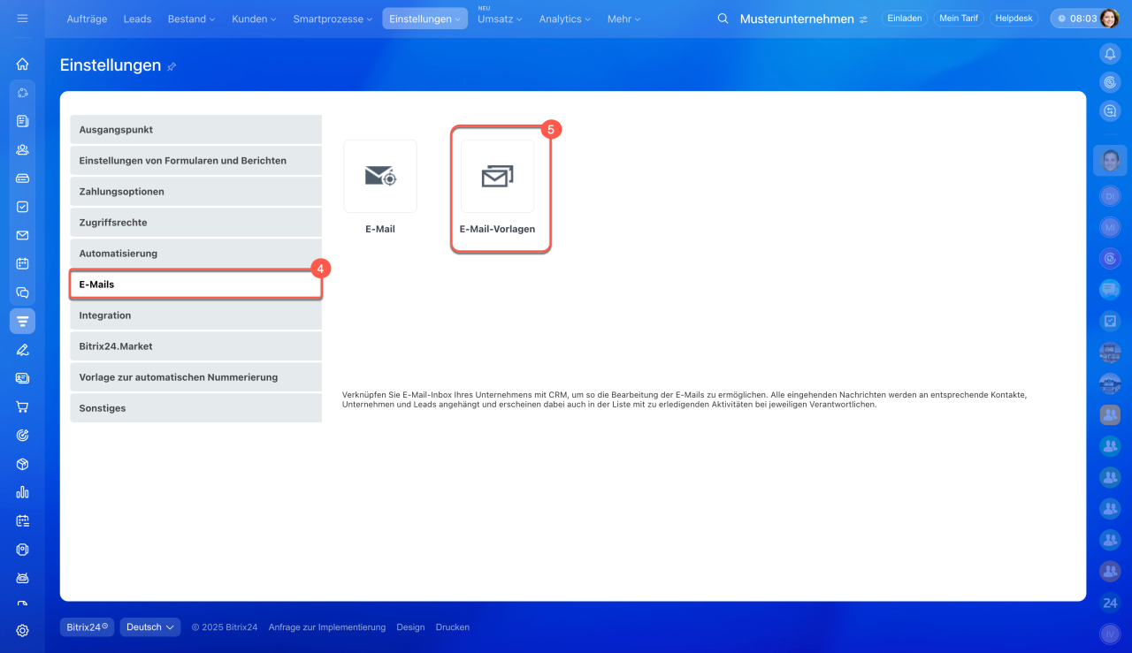Open the hamburger menu in the top-left corner

pyautogui.click(x=22, y=19)
